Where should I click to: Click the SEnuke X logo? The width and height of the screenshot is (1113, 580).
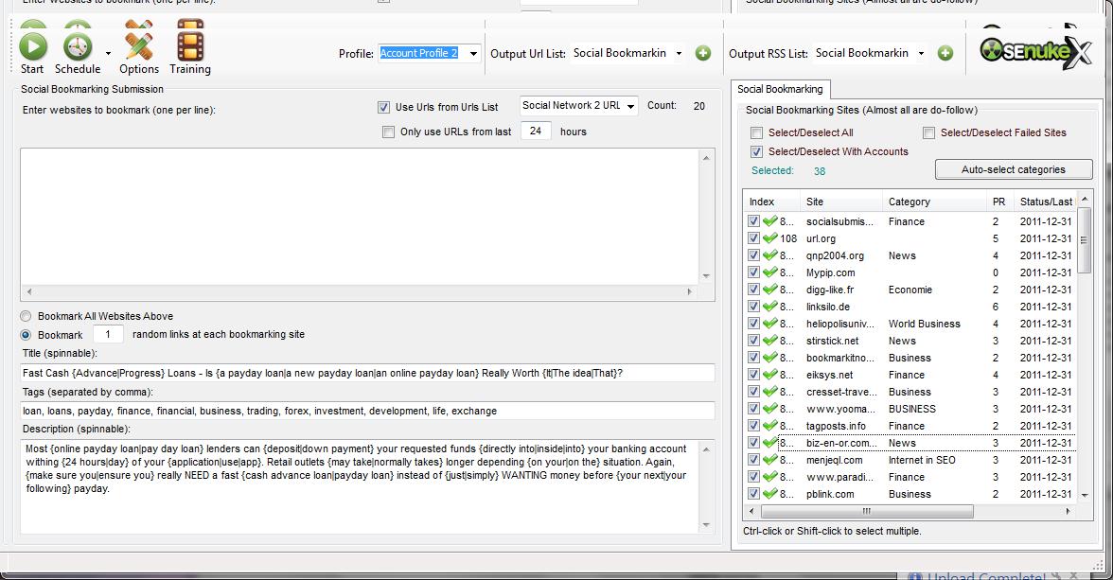coord(1035,51)
